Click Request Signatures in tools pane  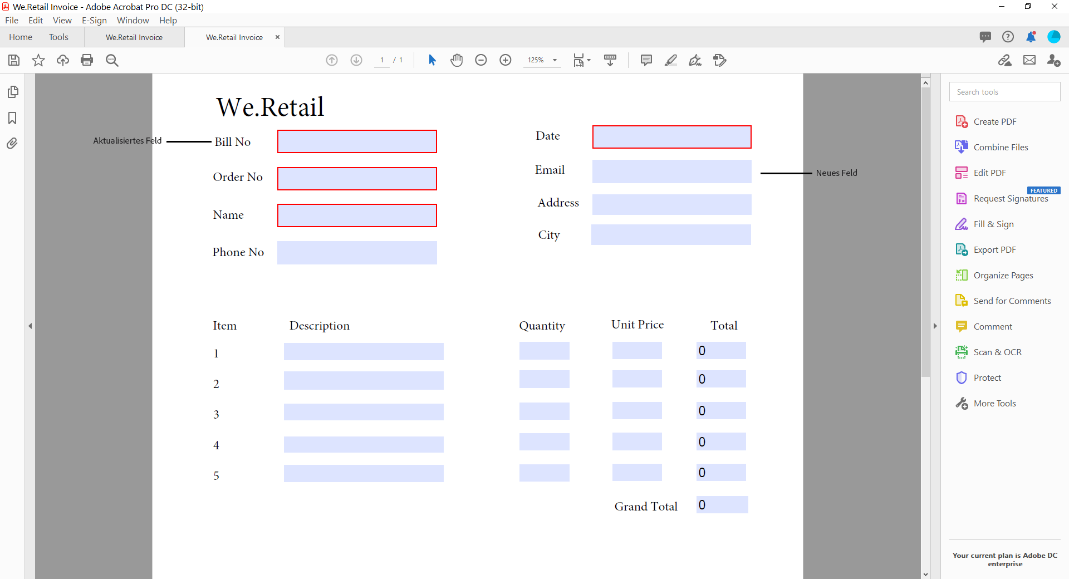click(x=1010, y=199)
